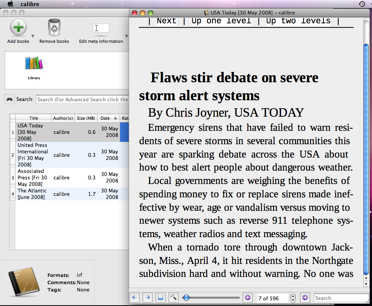Click the Edit meta information icon
Screen dimensions: 372x306
(101, 28)
